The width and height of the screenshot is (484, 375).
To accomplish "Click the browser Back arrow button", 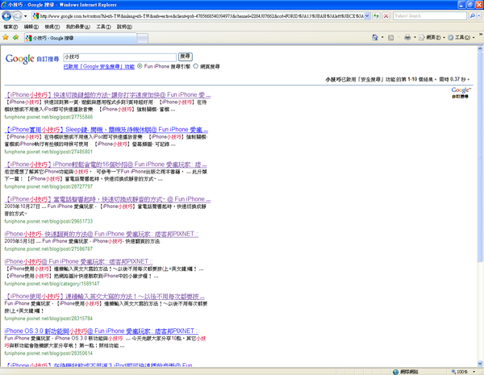I will pos(6,16).
